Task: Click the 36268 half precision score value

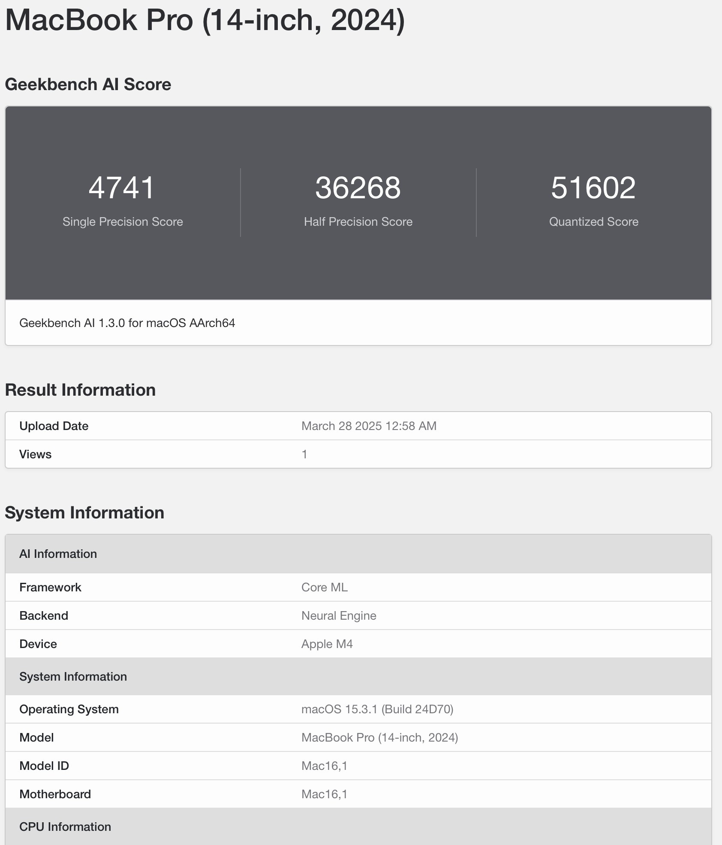Action: tap(358, 188)
